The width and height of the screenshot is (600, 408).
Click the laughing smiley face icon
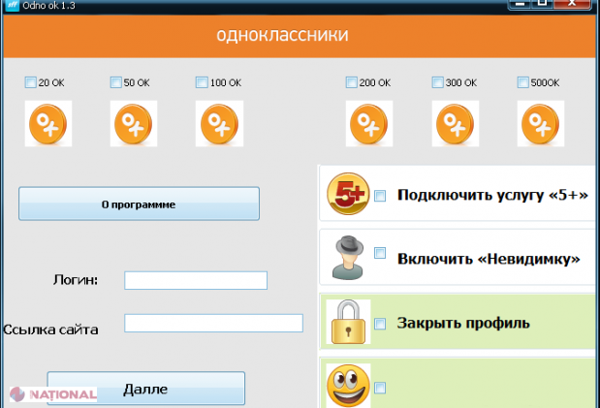pos(347,383)
